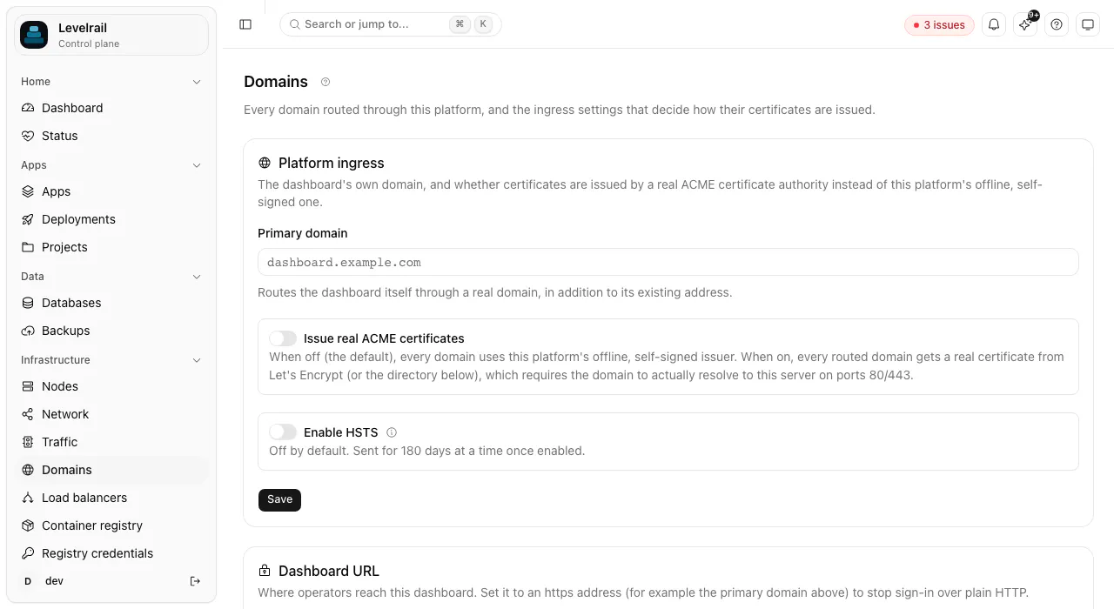Open the Load balancers page

tap(111, 498)
